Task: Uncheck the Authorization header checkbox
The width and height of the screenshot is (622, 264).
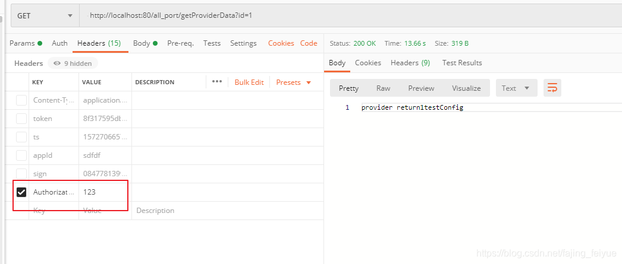Action: click(x=21, y=192)
